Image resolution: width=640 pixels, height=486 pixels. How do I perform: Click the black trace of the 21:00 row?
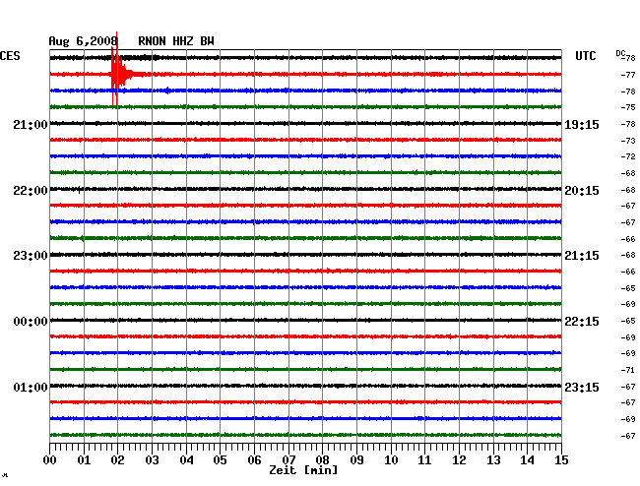click(x=305, y=124)
